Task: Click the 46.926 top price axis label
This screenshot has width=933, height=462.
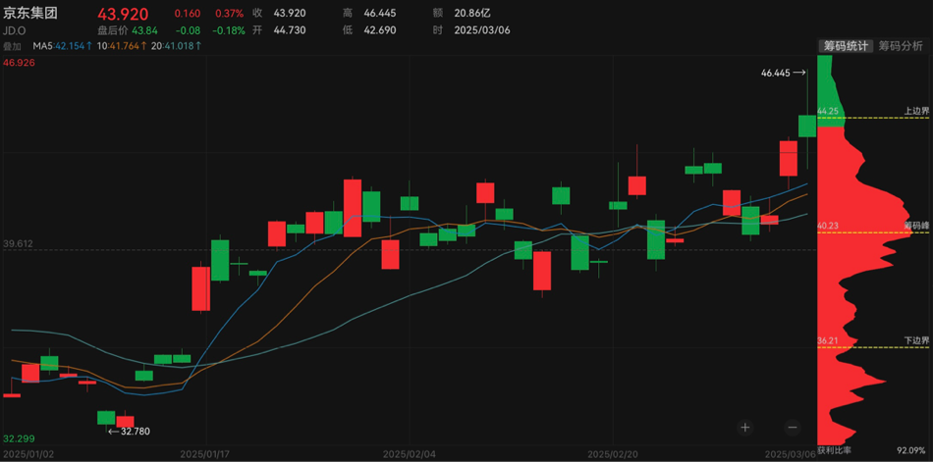Action: pos(18,61)
